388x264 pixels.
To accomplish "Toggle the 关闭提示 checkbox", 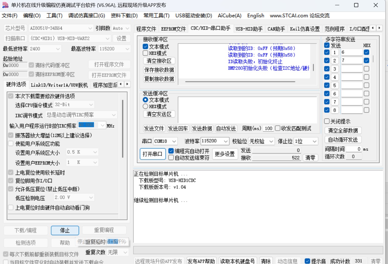I will pos(327,121).
